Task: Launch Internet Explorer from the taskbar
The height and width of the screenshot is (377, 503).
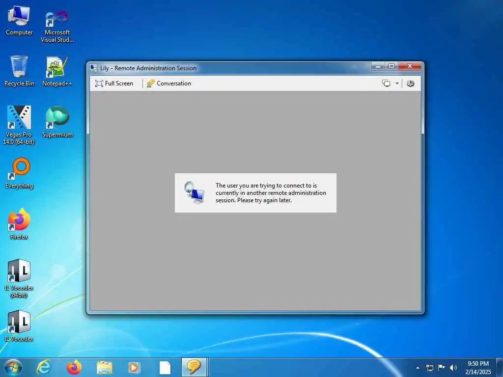Action: click(x=44, y=367)
